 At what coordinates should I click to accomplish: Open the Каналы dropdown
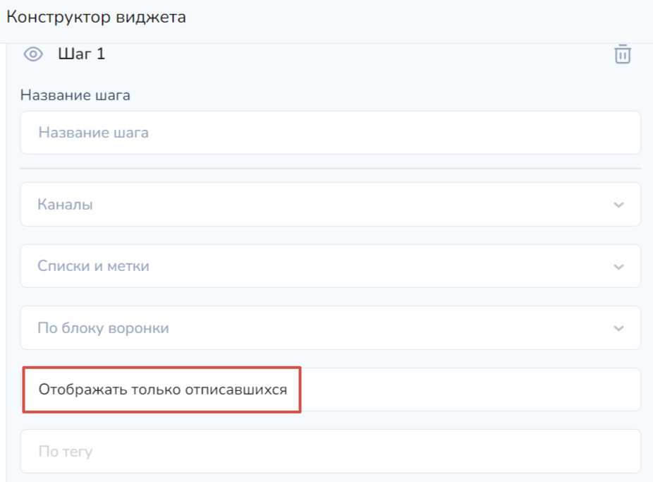point(330,205)
